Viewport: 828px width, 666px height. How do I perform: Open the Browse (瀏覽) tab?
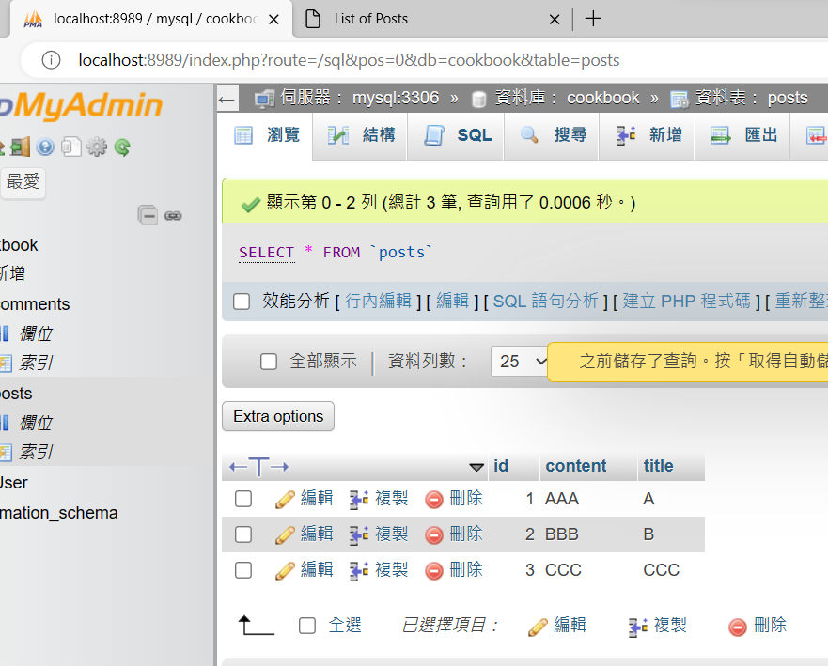pyautogui.click(x=266, y=135)
